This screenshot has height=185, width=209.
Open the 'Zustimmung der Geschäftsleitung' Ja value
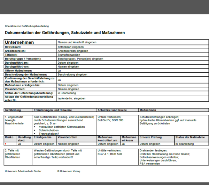[133, 80]
